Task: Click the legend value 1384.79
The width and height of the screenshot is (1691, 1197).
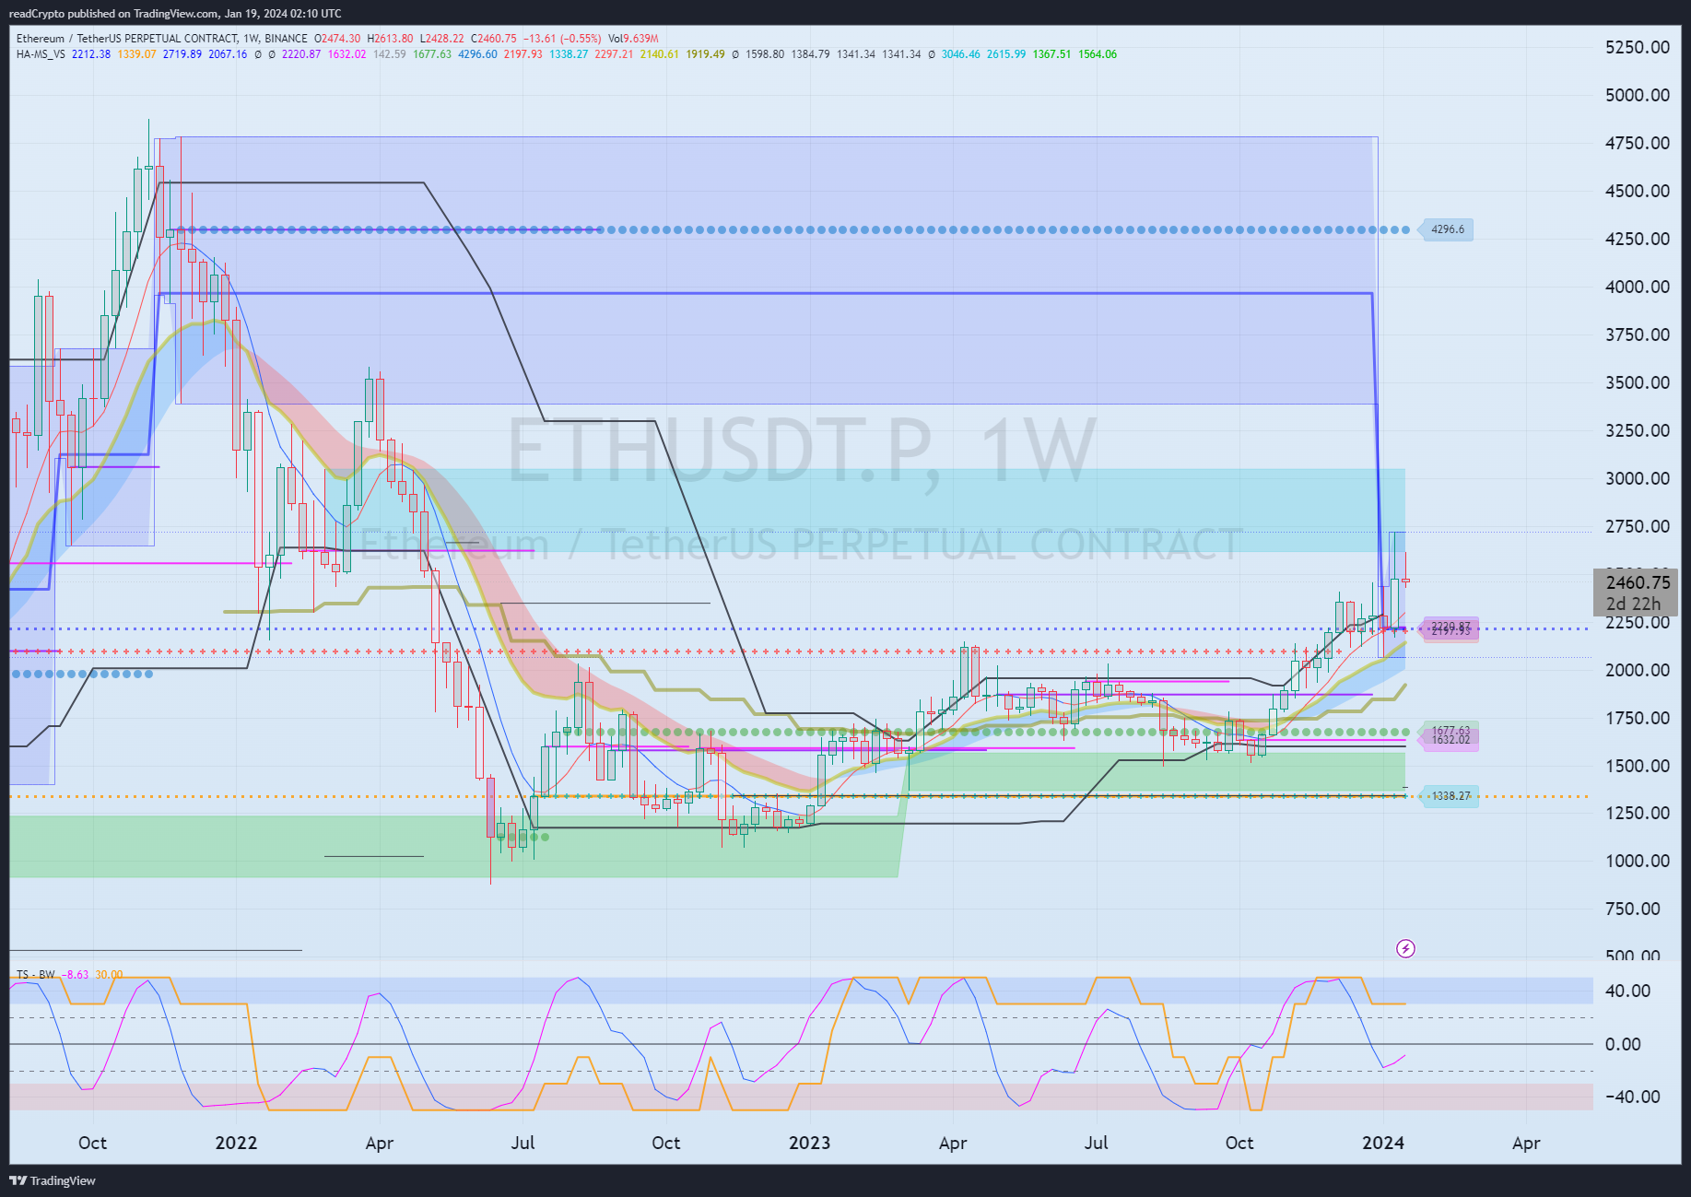Action: [x=810, y=54]
